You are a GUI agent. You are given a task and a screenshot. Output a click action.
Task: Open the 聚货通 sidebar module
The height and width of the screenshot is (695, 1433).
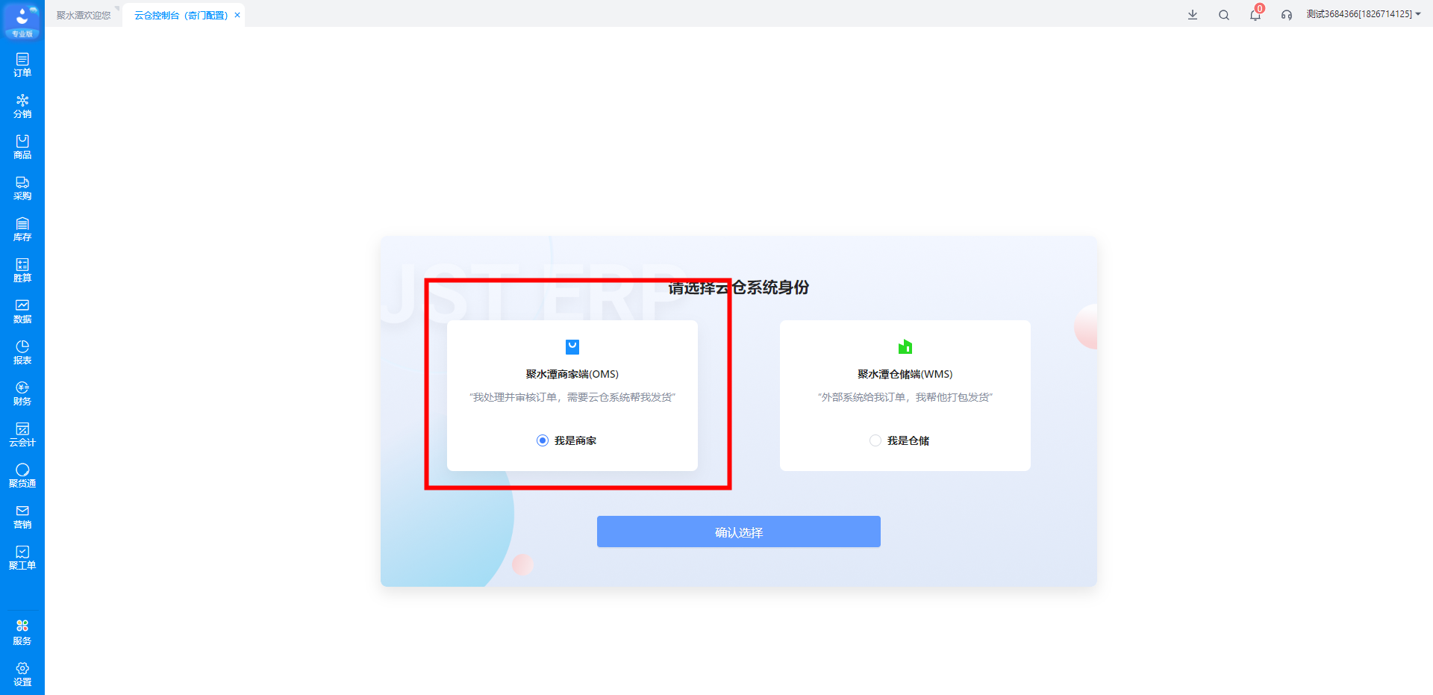coord(22,476)
